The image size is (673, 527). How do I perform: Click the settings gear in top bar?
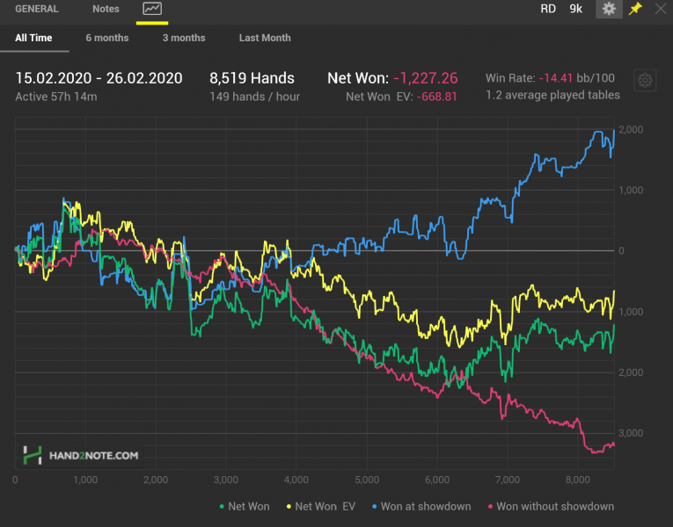click(609, 9)
